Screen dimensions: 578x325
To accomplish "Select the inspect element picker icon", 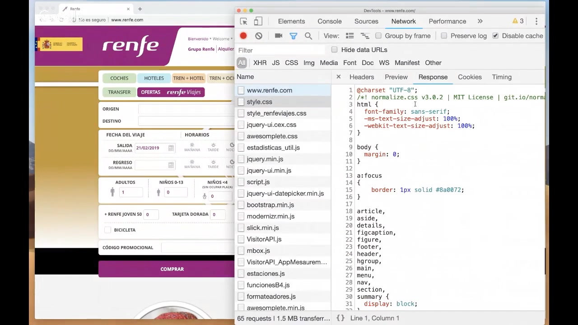I will tap(243, 21).
